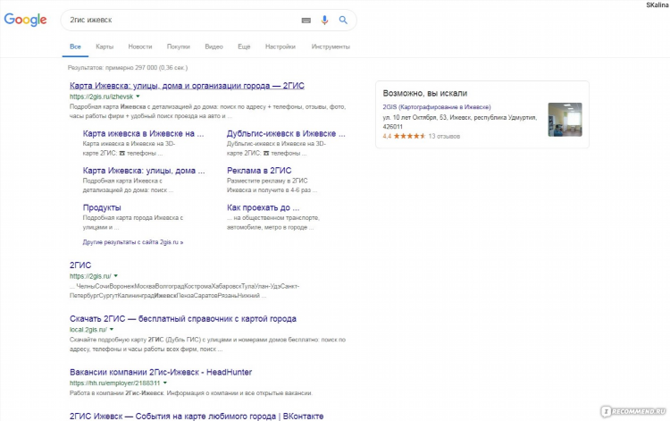Open 'Карта Ижевска: улицы, дома и организации' result
Screen dimensions: 670x421
click(187, 86)
